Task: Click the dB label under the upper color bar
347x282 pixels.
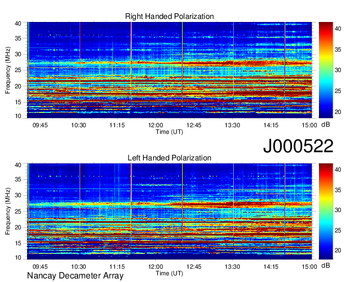Action: pos(326,125)
